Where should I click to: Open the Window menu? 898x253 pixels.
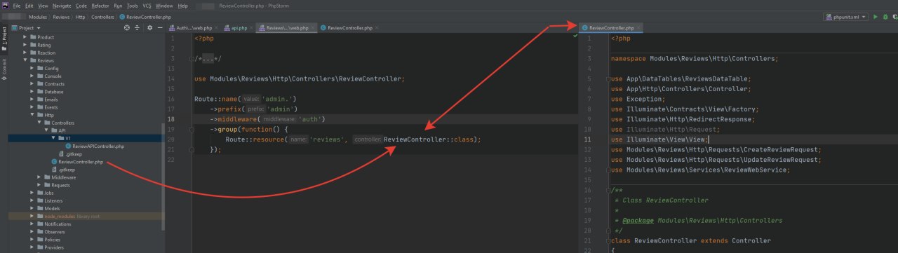click(164, 5)
